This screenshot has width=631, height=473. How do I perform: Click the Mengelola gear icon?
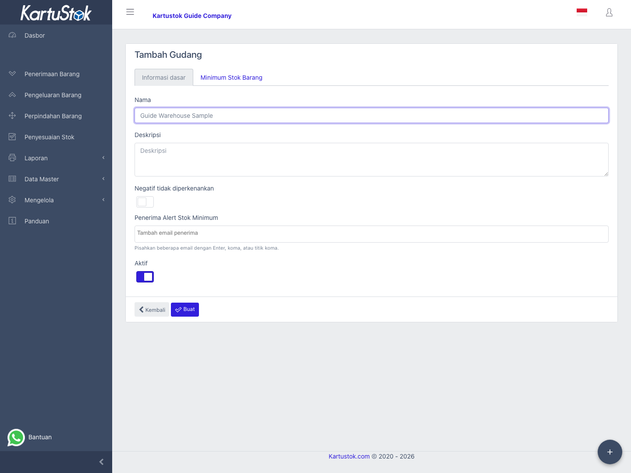(x=12, y=200)
